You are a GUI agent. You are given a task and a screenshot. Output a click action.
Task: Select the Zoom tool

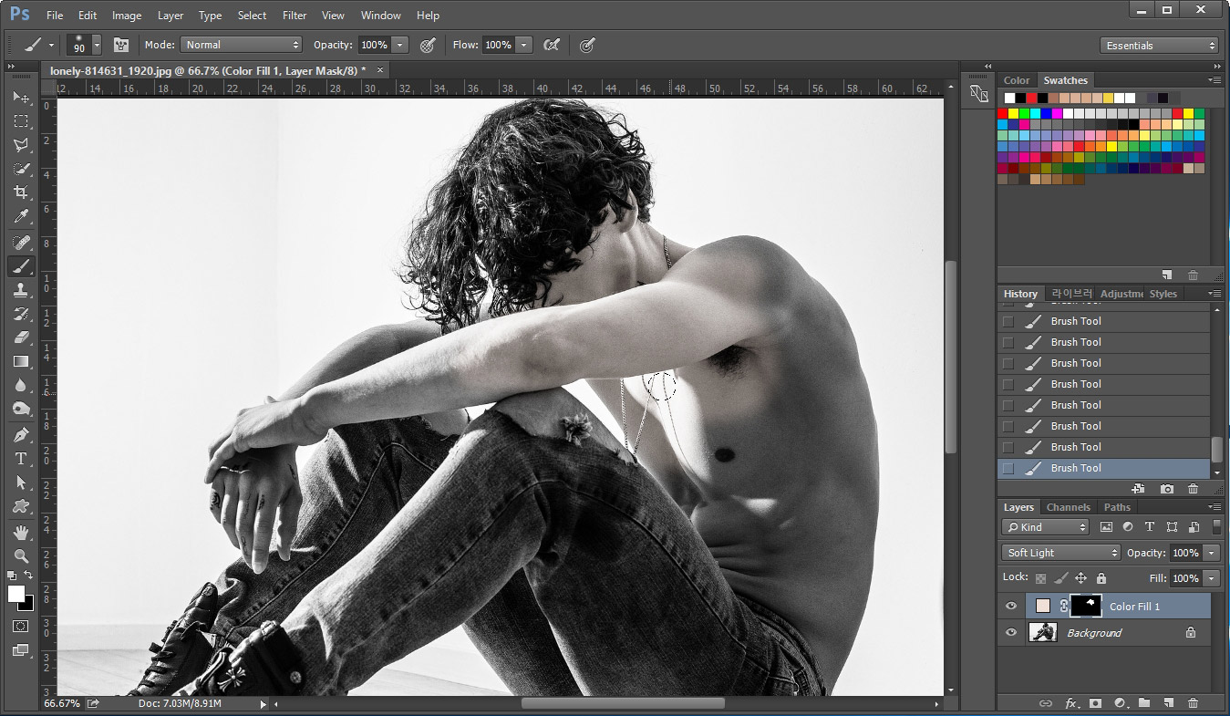coord(21,555)
